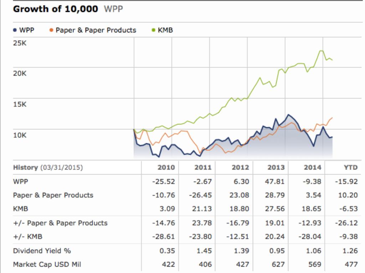365x273 pixels.
Task: Click the blue WPP legend dot
Action: click(x=14, y=31)
